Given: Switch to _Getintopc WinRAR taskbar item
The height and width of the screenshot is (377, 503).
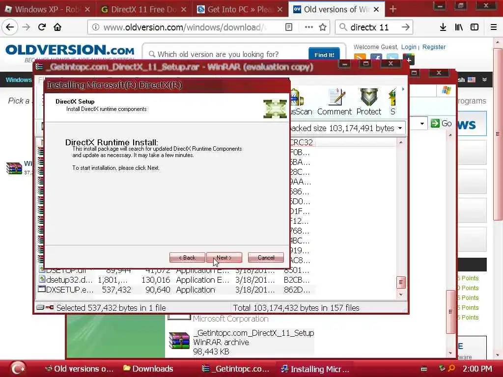Looking at the screenshot, I should point(236,369).
